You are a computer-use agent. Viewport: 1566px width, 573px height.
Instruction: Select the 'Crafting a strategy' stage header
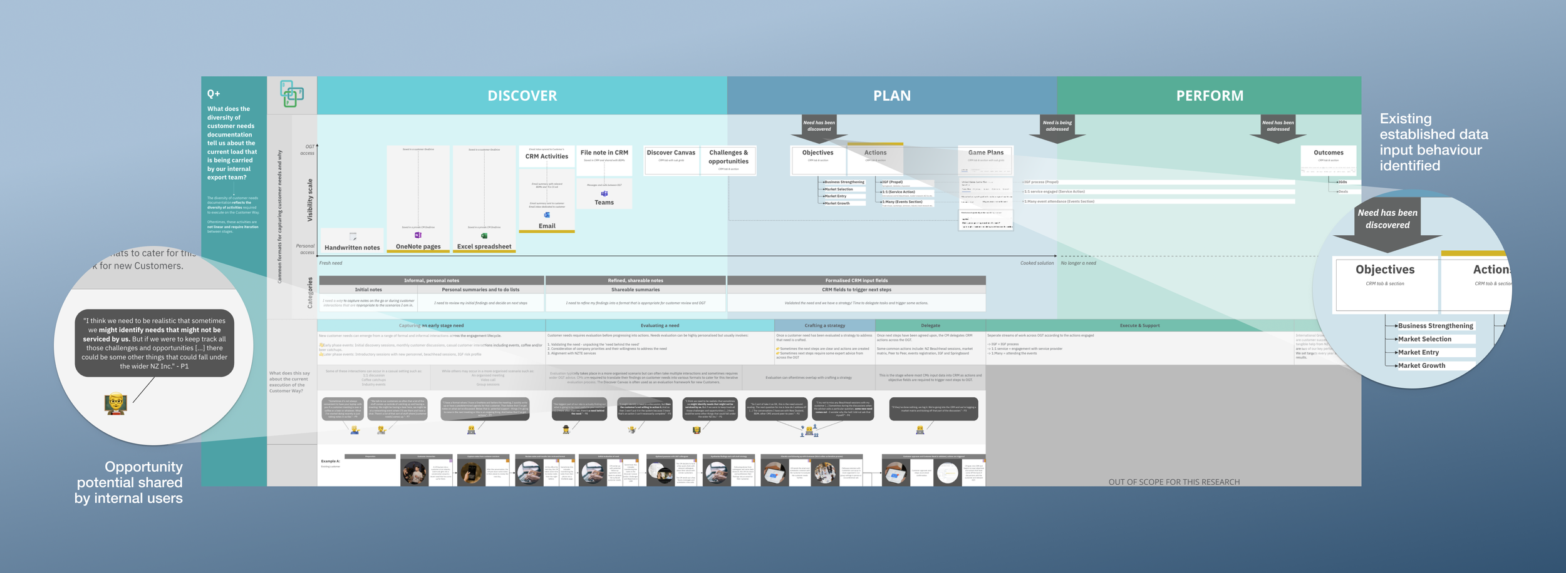tap(824, 325)
